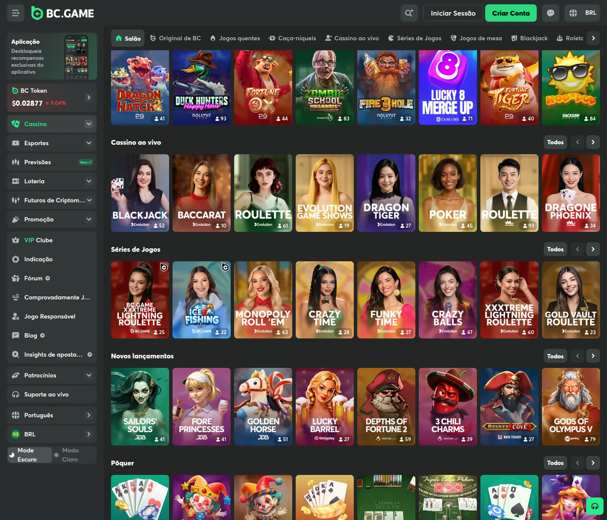Open Português language selector

coord(52,415)
